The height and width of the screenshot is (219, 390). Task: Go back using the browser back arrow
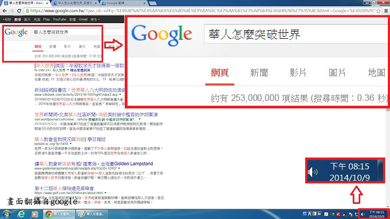tap(4, 11)
